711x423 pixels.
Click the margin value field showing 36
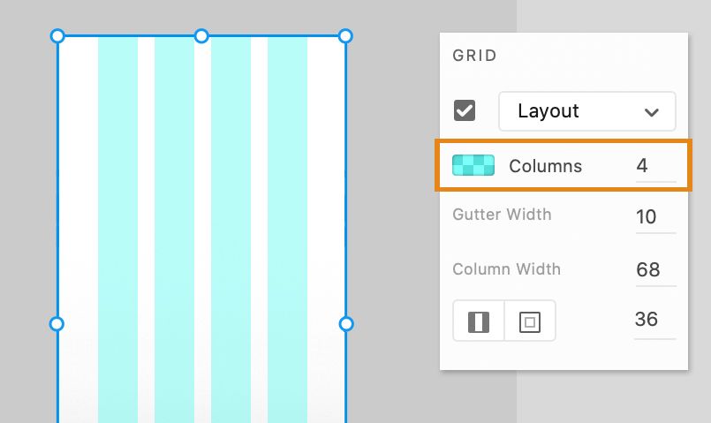click(654, 319)
